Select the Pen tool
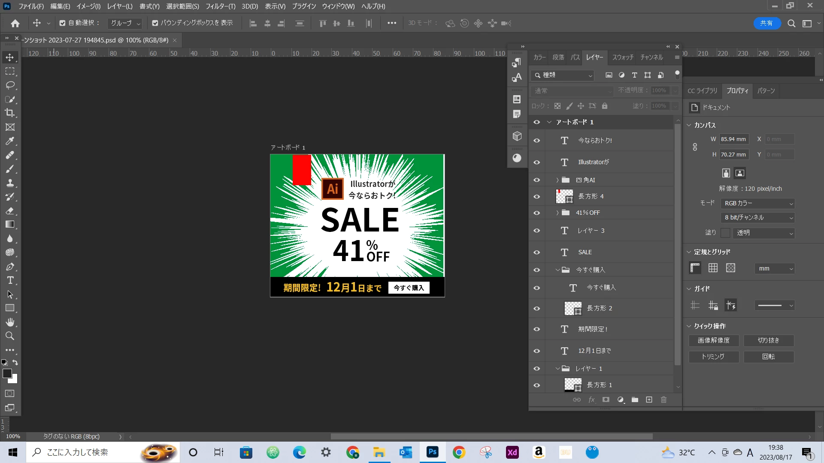 [10, 267]
